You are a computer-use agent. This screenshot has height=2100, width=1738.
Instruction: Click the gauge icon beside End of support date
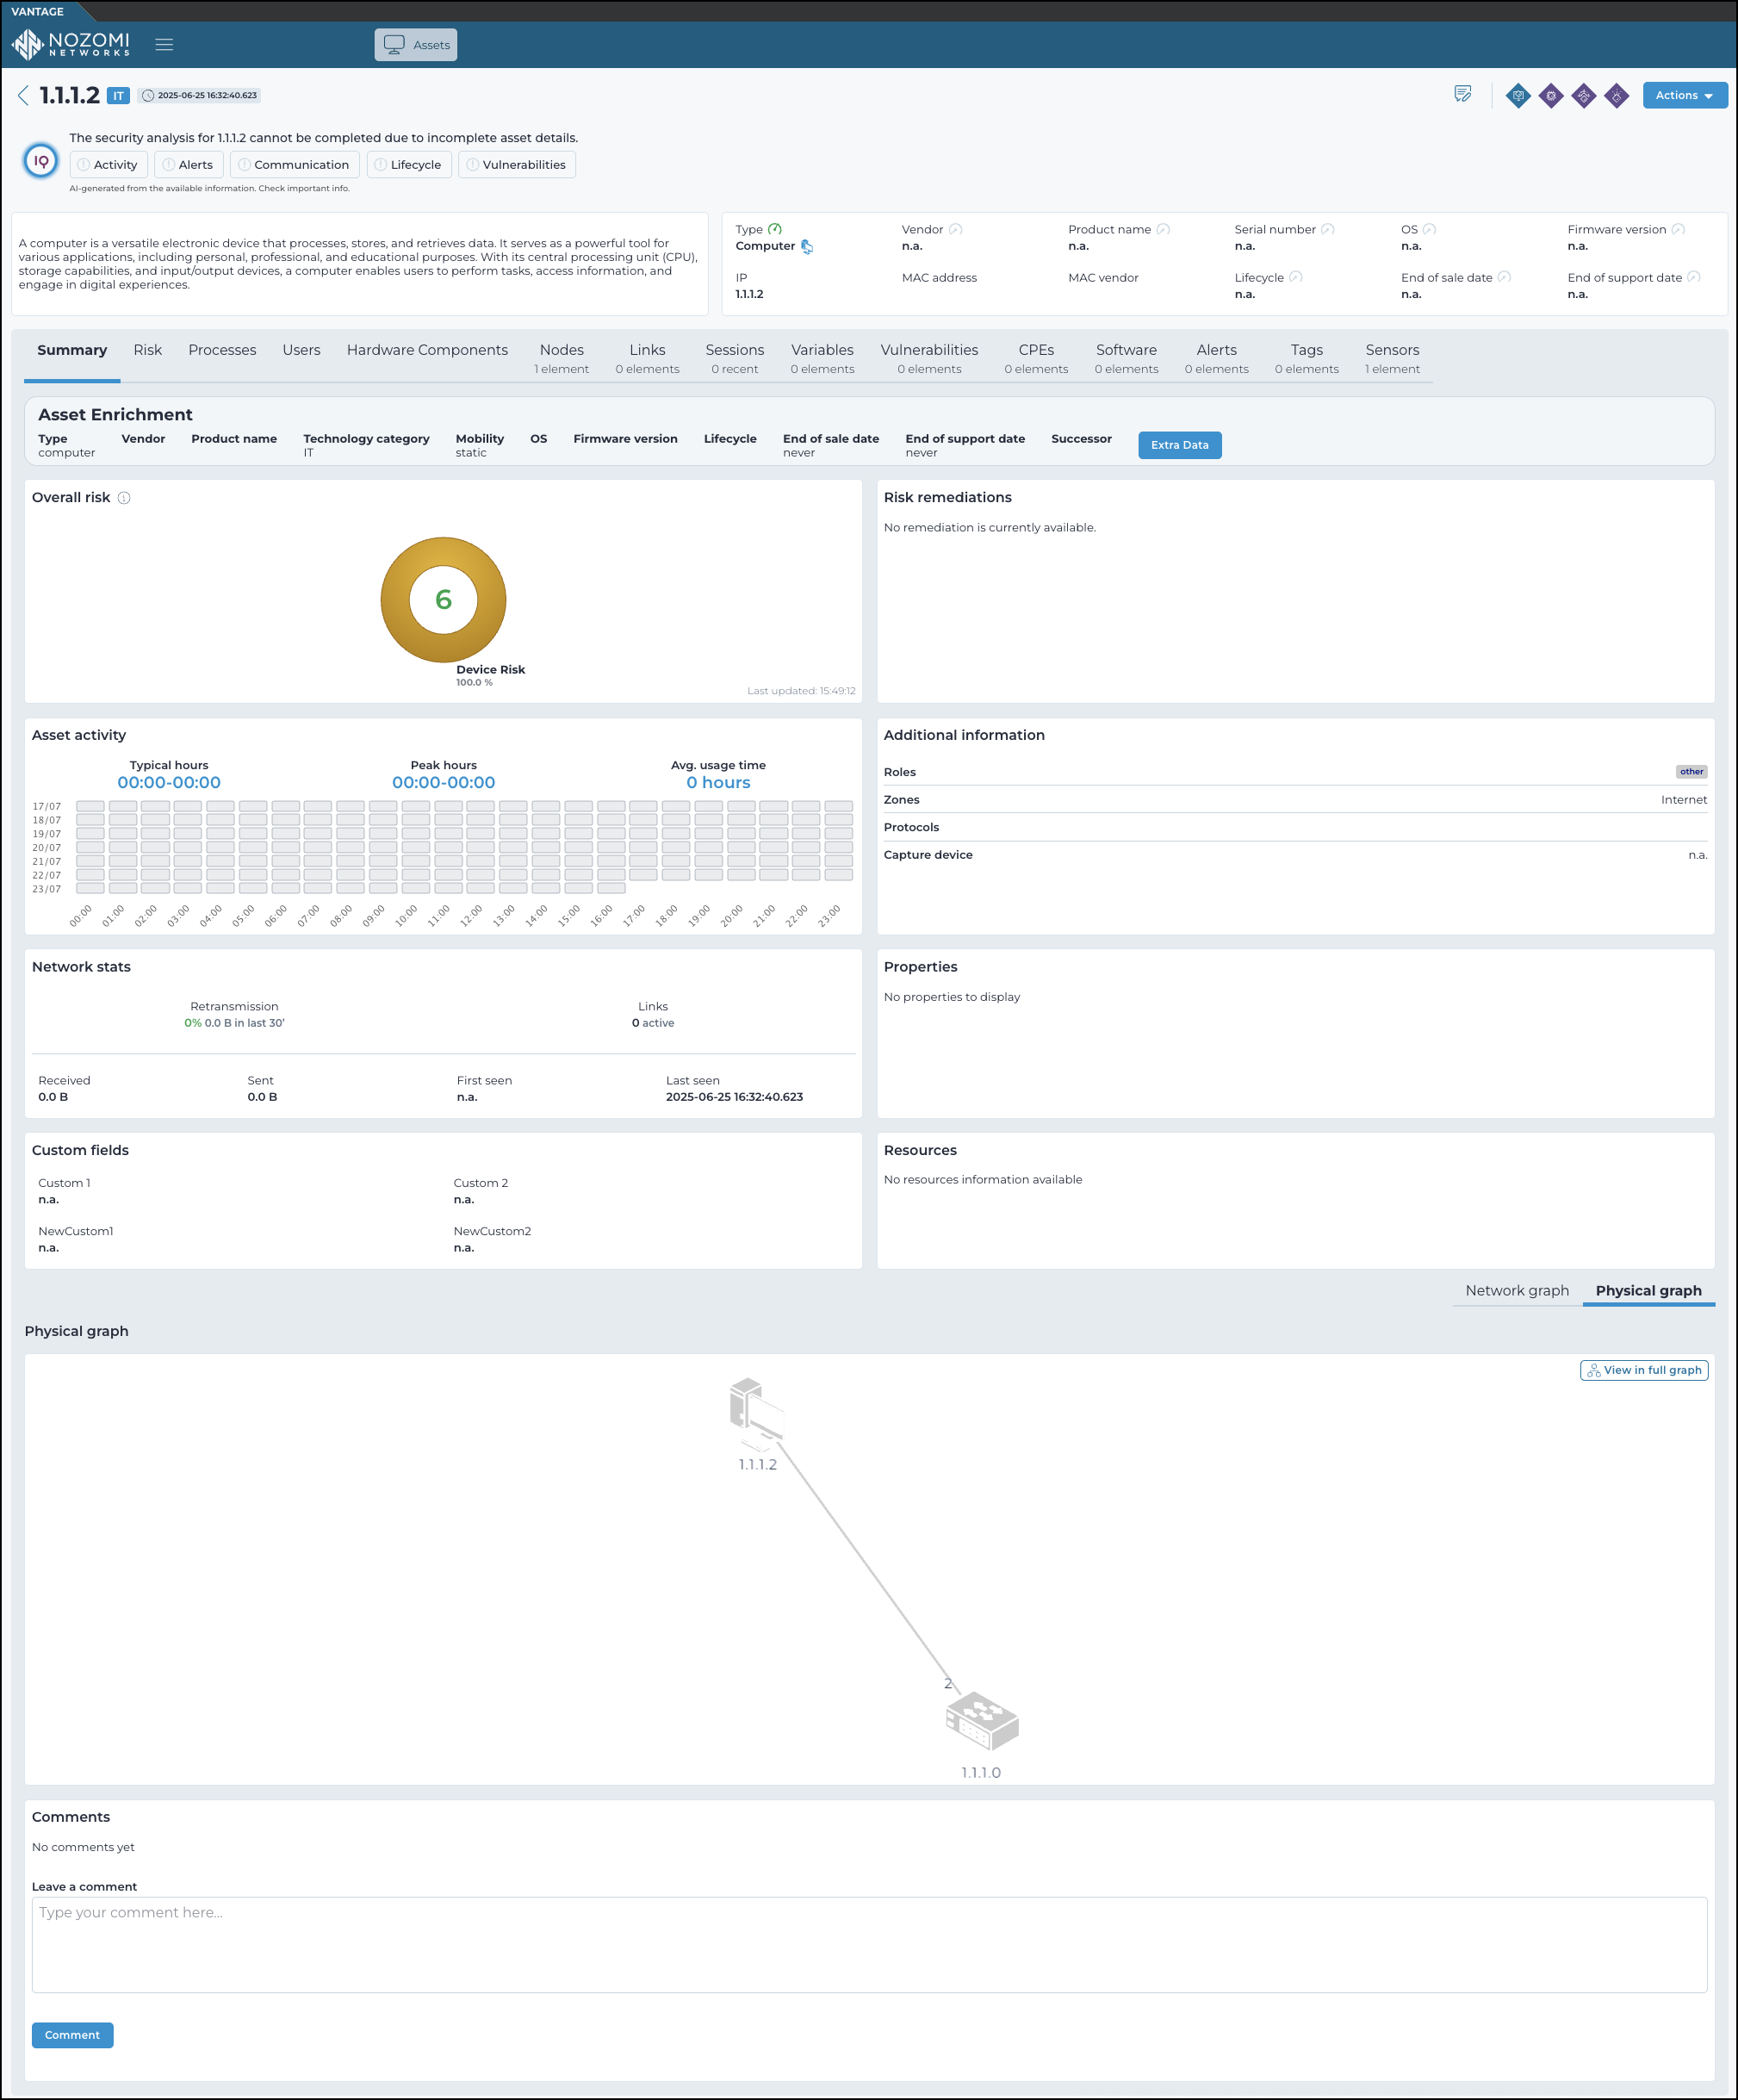click(1693, 277)
